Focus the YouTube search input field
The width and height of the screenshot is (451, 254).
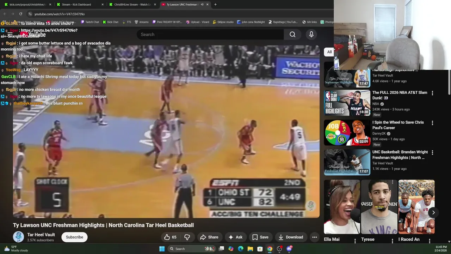coord(210,34)
